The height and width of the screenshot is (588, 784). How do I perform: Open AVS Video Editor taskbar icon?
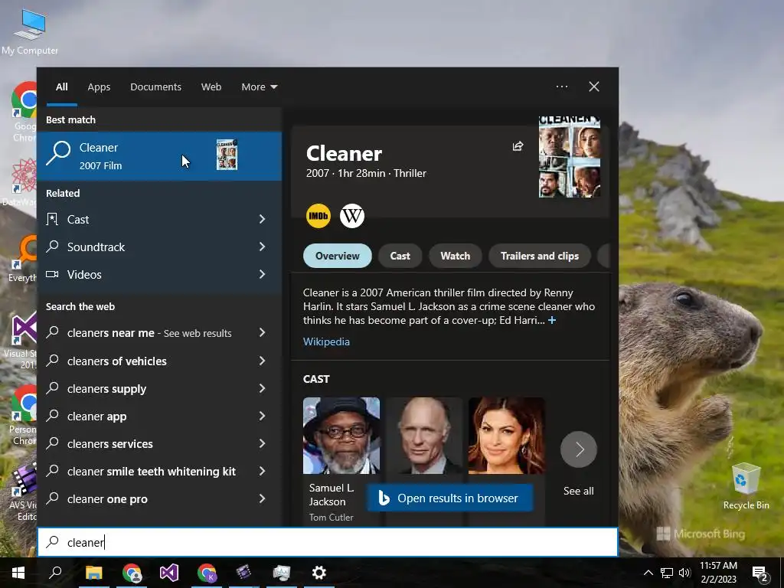click(243, 573)
